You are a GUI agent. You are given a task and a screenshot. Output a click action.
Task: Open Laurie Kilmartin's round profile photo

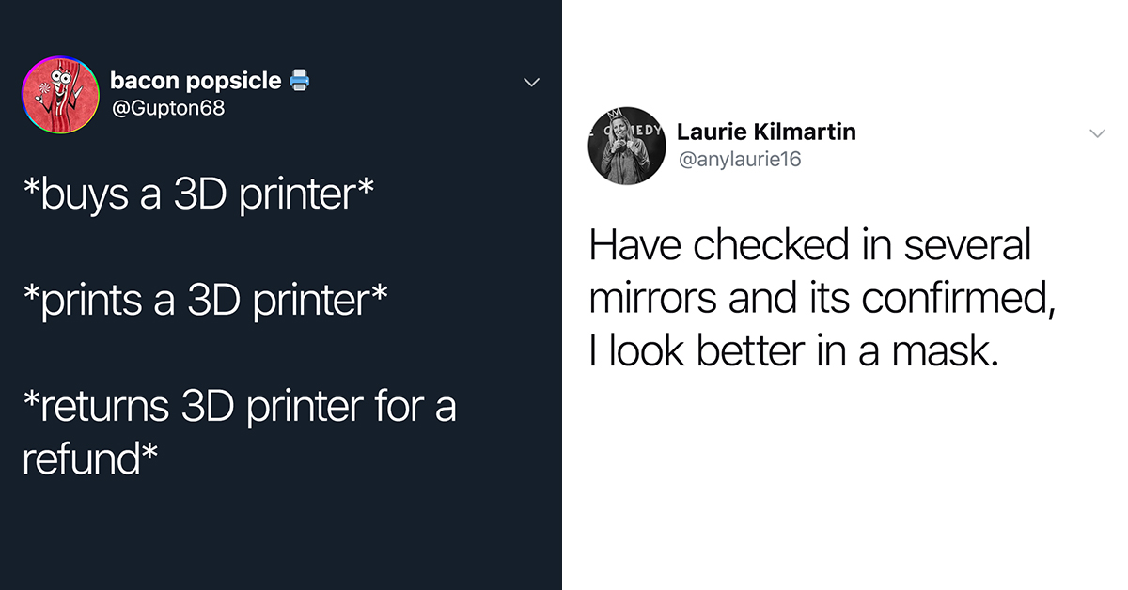627,146
